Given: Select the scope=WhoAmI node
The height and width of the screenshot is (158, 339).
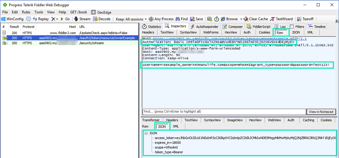Looking at the screenshot, I should point(166,148).
